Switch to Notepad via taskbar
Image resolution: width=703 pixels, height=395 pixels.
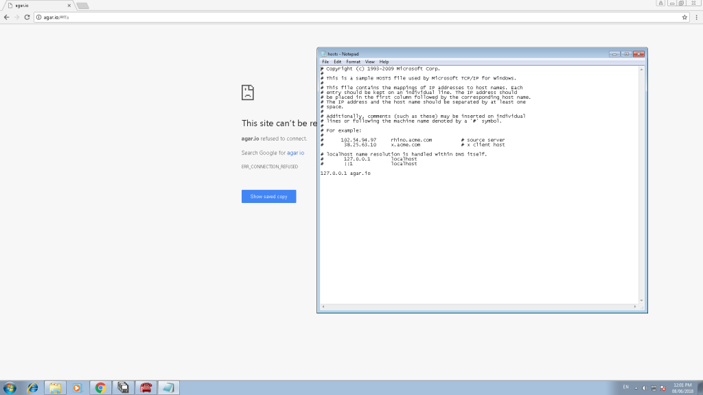click(x=169, y=388)
